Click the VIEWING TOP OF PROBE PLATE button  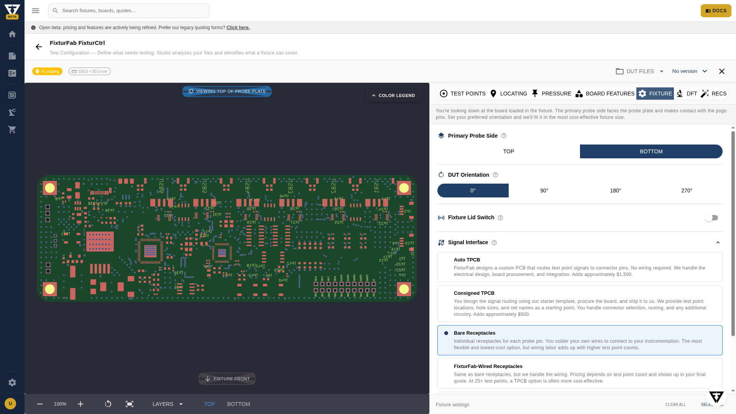click(x=227, y=91)
